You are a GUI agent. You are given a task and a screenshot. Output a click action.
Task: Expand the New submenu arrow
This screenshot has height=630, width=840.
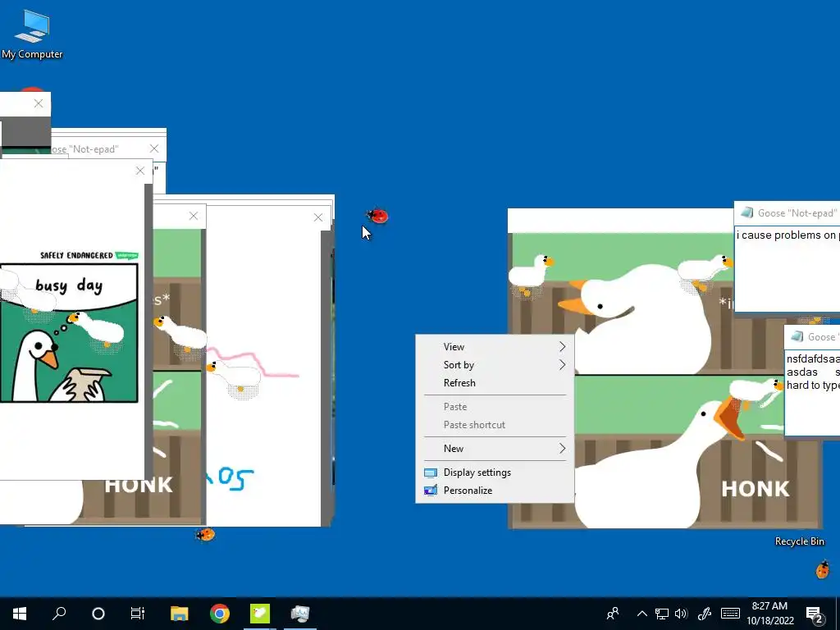click(x=562, y=449)
